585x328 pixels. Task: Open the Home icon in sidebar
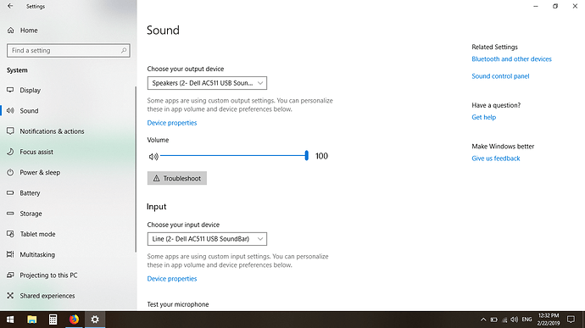tap(10, 31)
